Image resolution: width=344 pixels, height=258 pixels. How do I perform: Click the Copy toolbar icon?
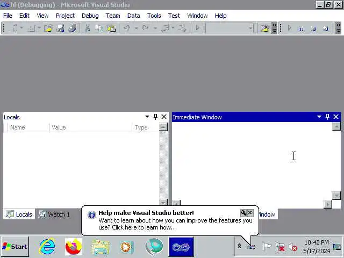pos(99,28)
